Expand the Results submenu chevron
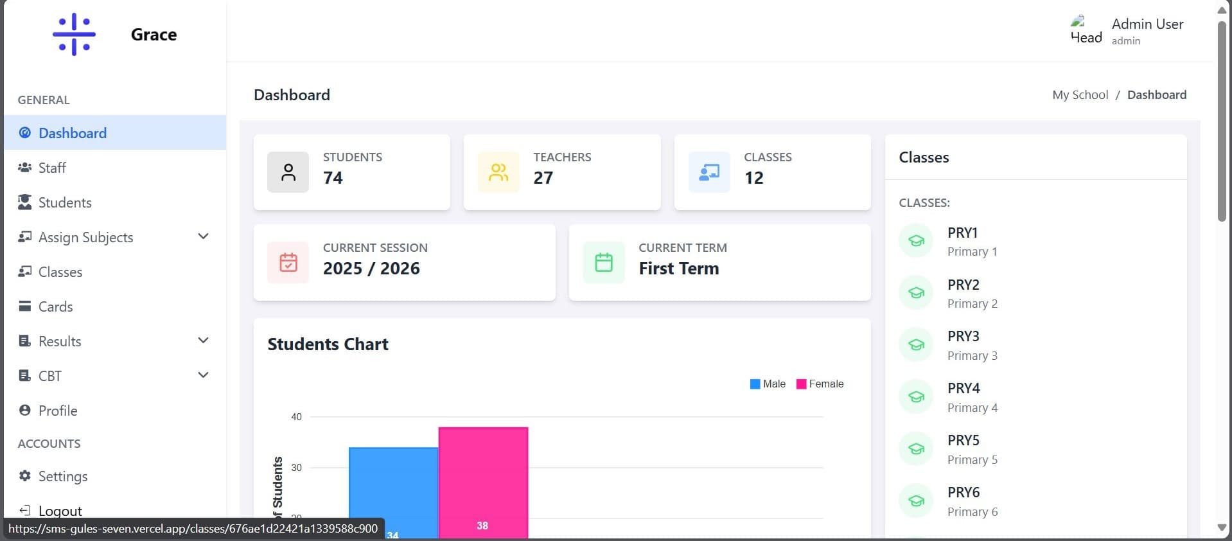1232x541 pixels. click(203, 341)
